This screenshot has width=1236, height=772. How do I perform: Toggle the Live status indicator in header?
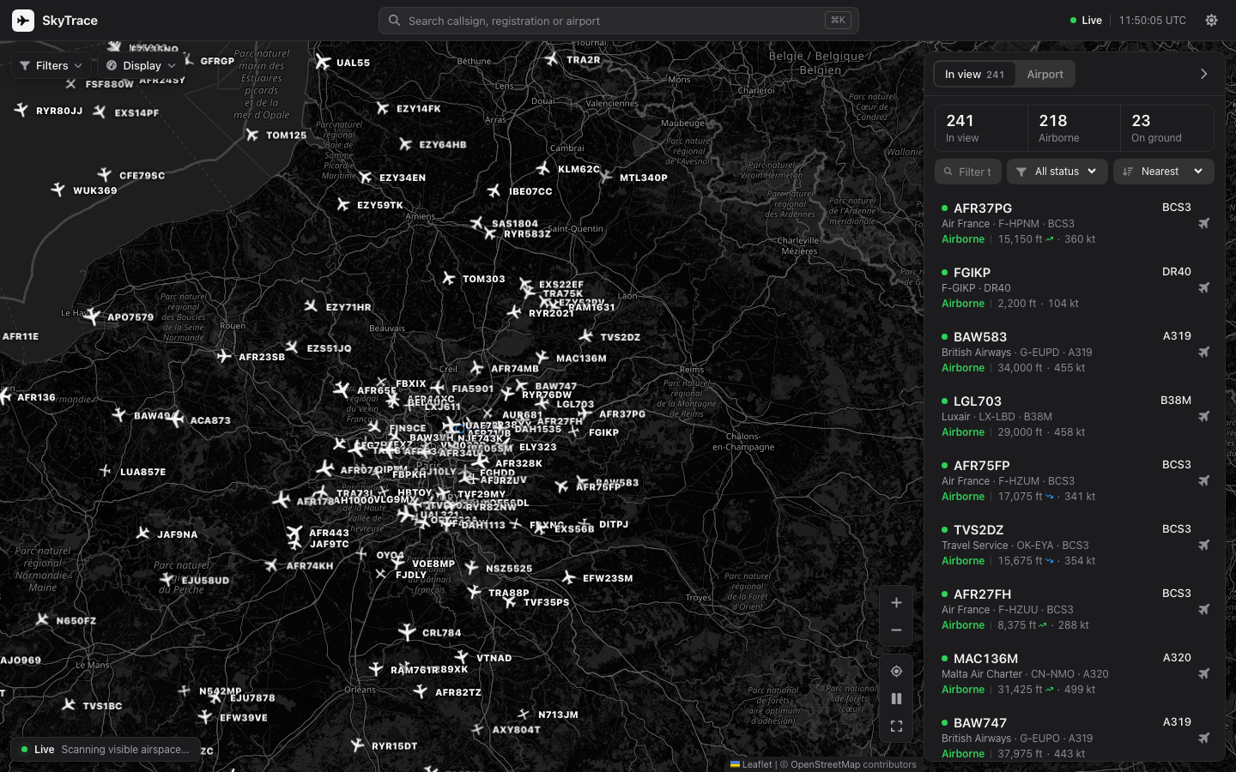(1086, 21)
